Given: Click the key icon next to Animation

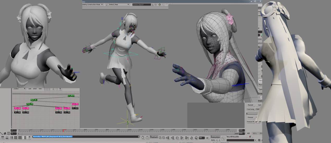Looking at the screenshot, I should click(x=223, y=138).
